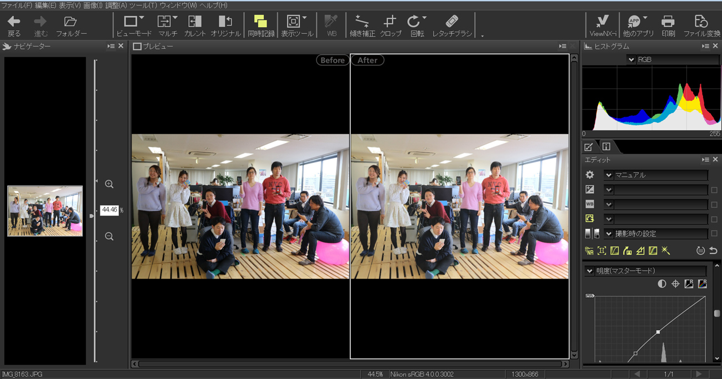Open the 画像(I) menu
Screen dimensions: 722x379
pyautogui.click(x=93, y=5)
